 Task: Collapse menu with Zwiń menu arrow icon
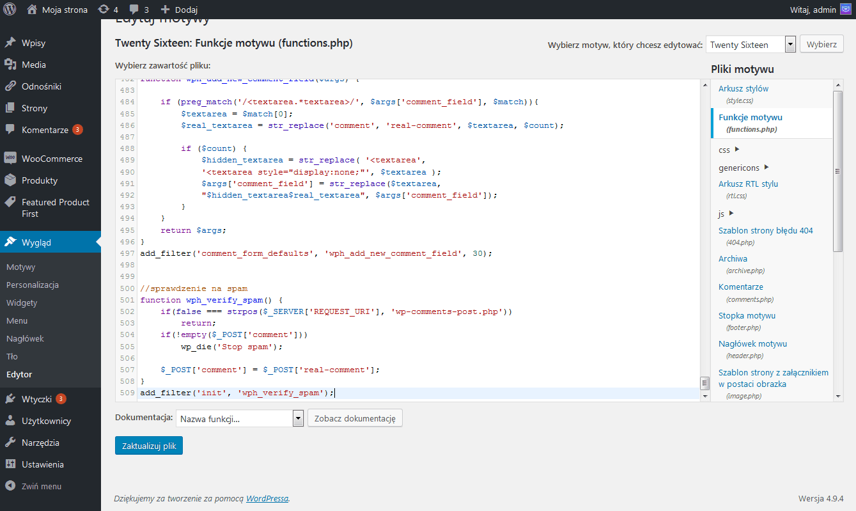[x=10, y=486]
